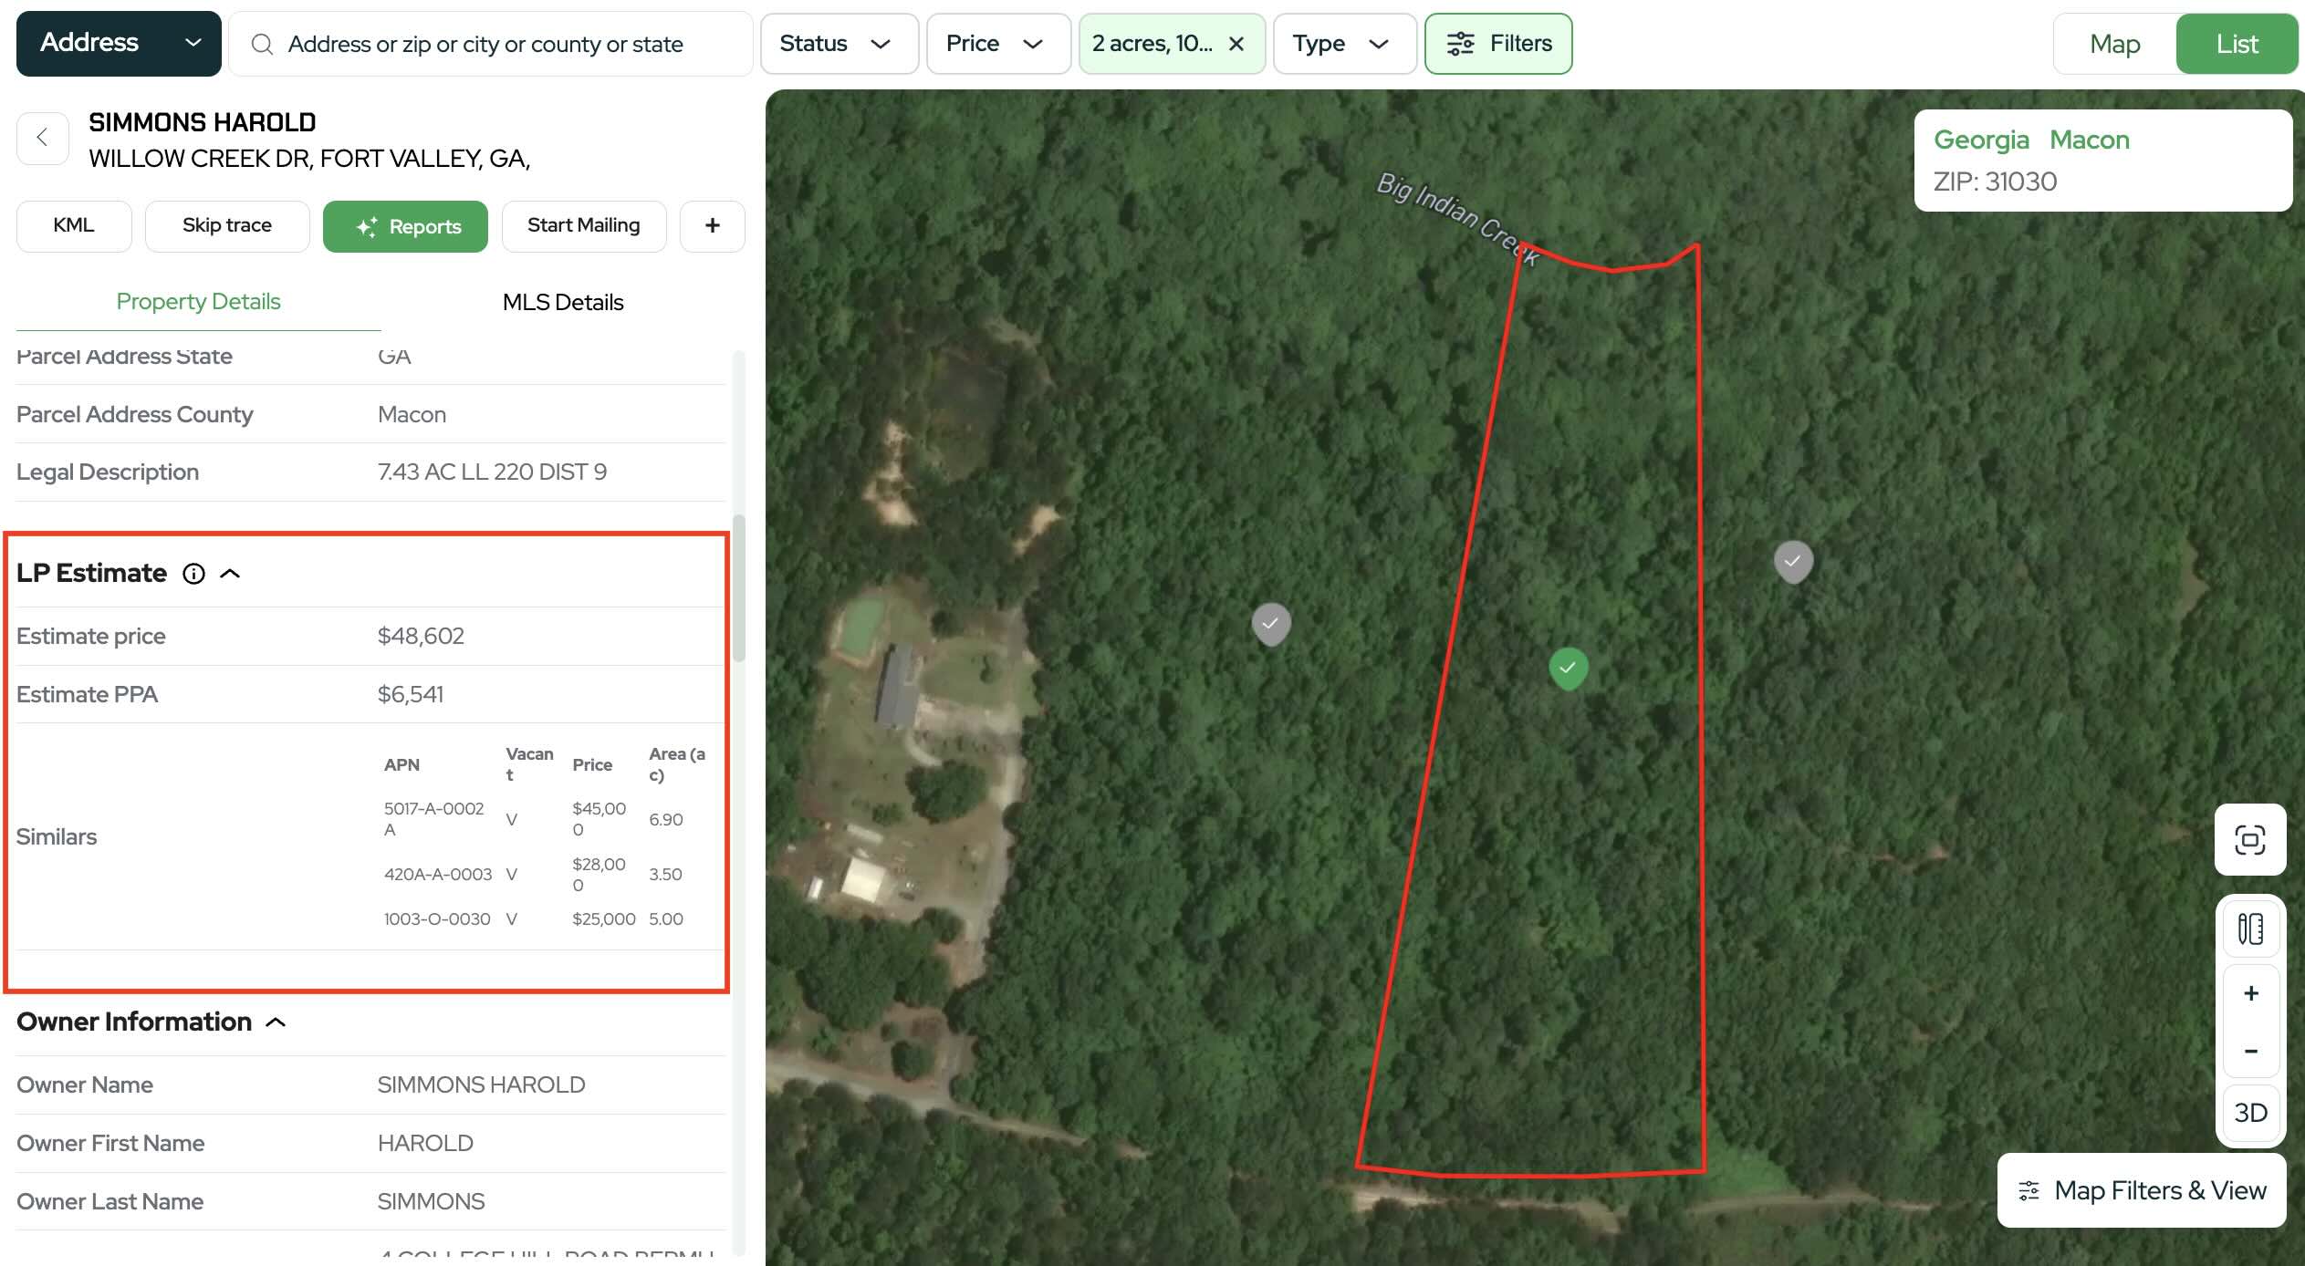
Task: Click the plus icon next to Start Mailing
Action: 713,226
